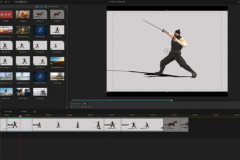This screenshot has height=160, width=240.
Task: Select the Speaking Out.mp3 audio icon
Action: pyautogui.click(x=40, y=76)
